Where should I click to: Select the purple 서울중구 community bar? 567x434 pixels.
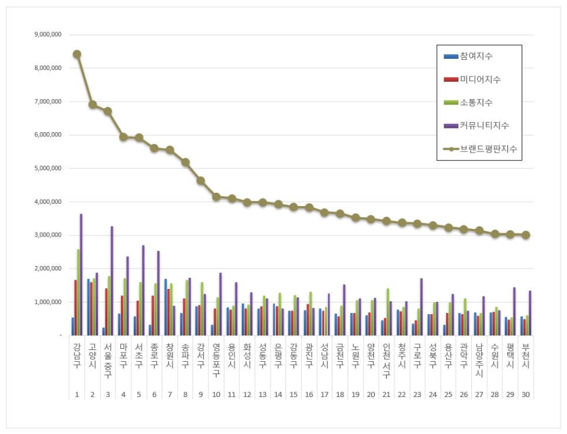(112, 281)
